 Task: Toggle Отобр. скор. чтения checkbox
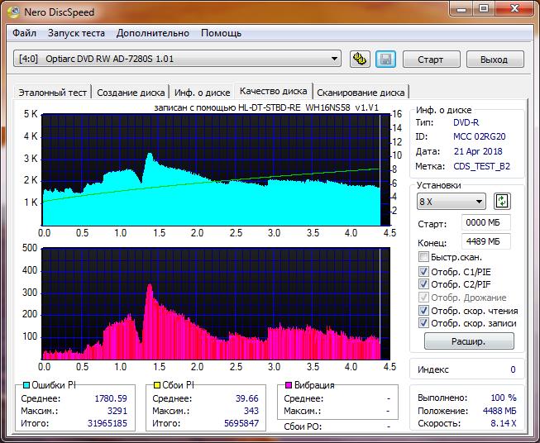click(424, 311)
